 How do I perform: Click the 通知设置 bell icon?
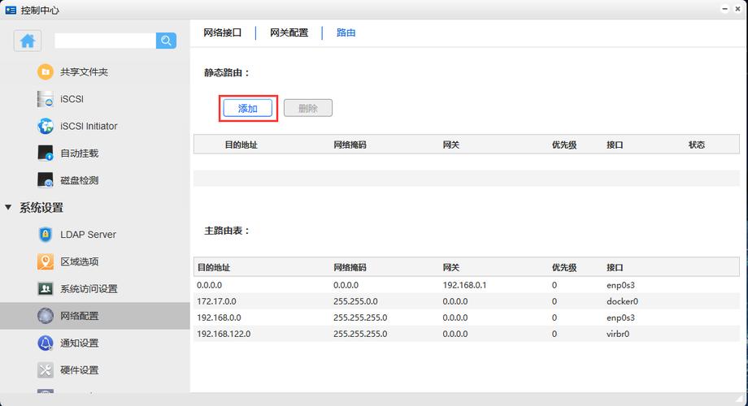coord(46,343)
